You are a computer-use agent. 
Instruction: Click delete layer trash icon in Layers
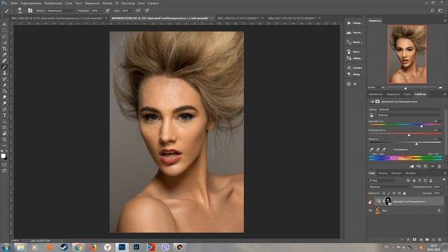tap(440, 239)
